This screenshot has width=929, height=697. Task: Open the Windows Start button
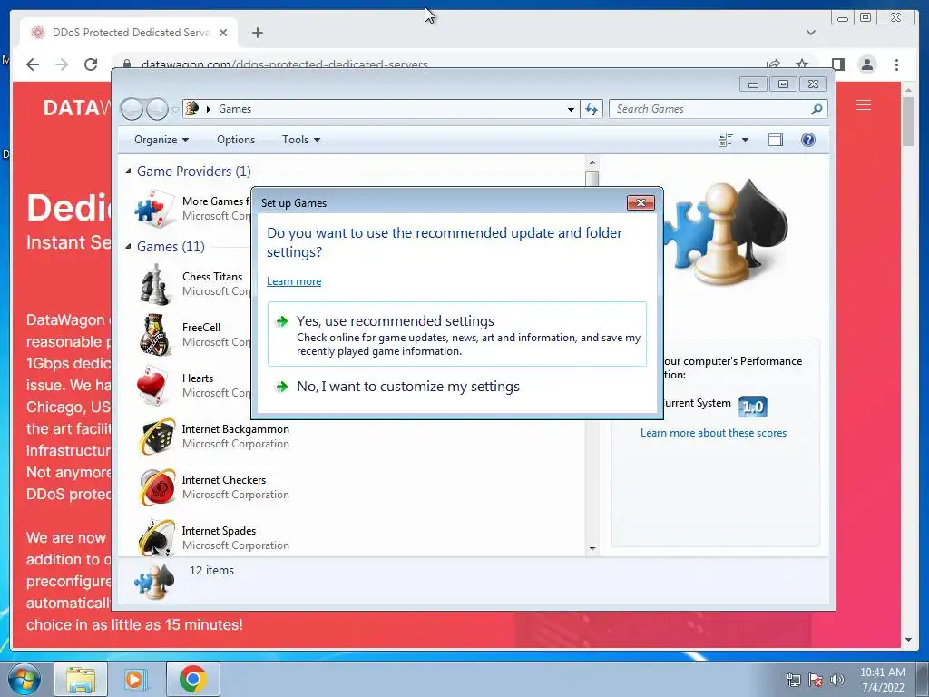pyautogui.click(x=24, y=679)
